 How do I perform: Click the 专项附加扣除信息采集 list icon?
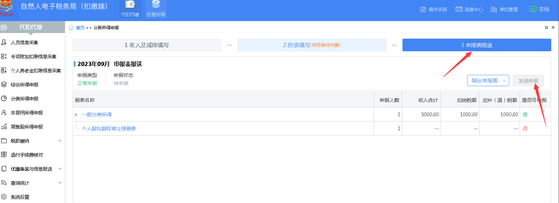pos(4,56)
